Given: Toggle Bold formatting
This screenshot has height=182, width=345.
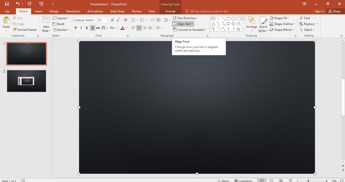Looking at the screenshot, I should click(76, 28).
